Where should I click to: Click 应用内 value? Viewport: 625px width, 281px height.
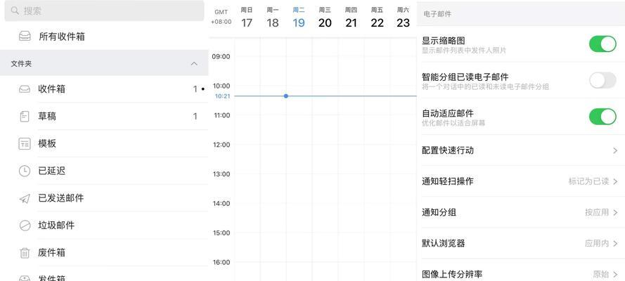click(x=597, y=243)
